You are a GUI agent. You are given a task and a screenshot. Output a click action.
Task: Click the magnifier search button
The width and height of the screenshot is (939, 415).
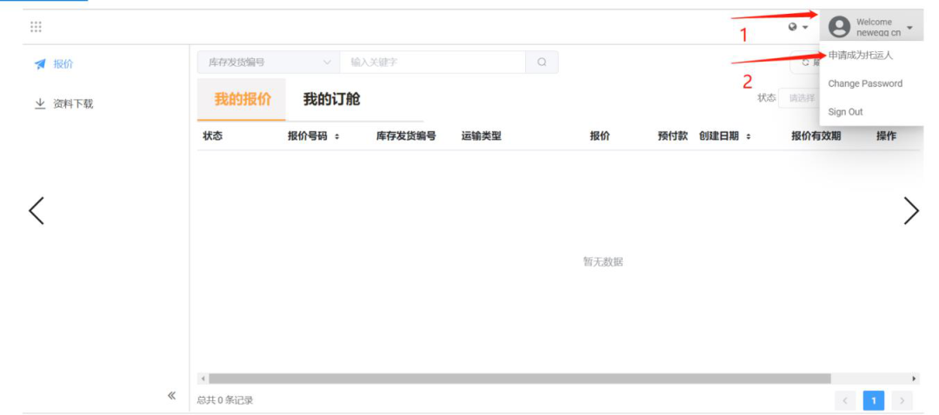(542, 63)
